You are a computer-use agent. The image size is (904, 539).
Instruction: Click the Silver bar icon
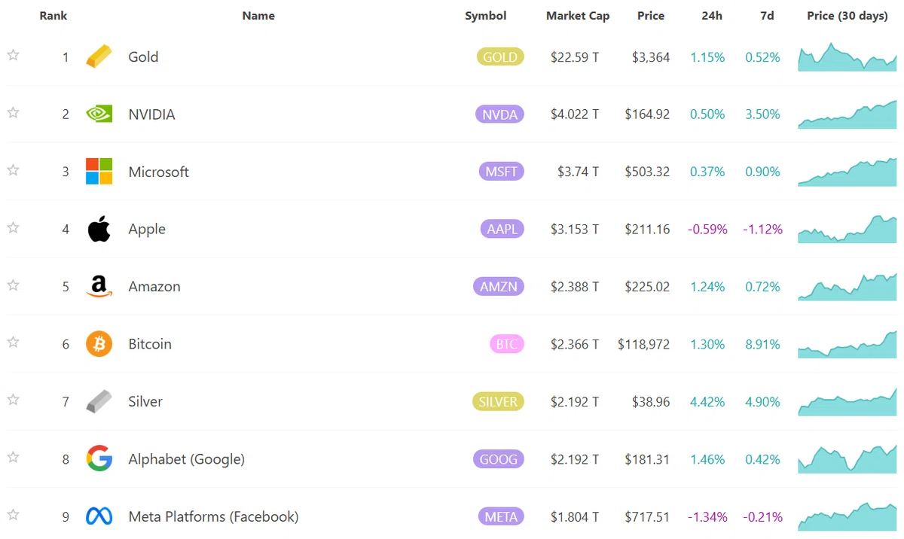(x=99, y=401)
